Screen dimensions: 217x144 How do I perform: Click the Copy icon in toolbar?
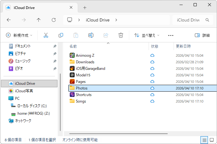point(61,35)
